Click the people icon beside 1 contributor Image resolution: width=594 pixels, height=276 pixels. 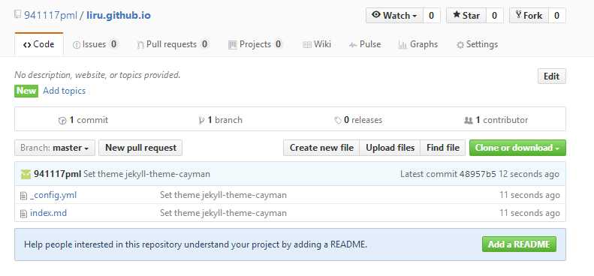pos(469,121)
